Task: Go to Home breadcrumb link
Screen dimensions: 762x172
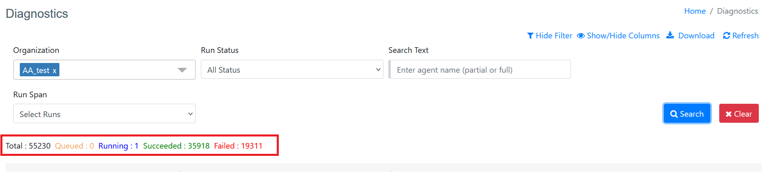Action: click(x=695, y=11)
